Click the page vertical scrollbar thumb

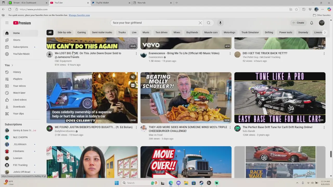click(331, 154)
